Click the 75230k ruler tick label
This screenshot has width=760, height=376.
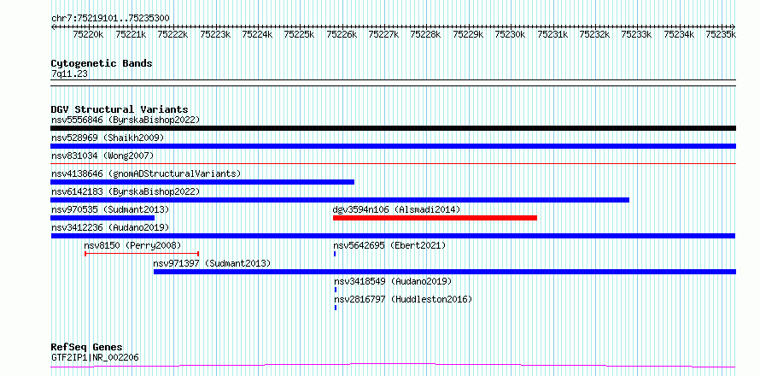pyautogui.click(x=511, y=34)
